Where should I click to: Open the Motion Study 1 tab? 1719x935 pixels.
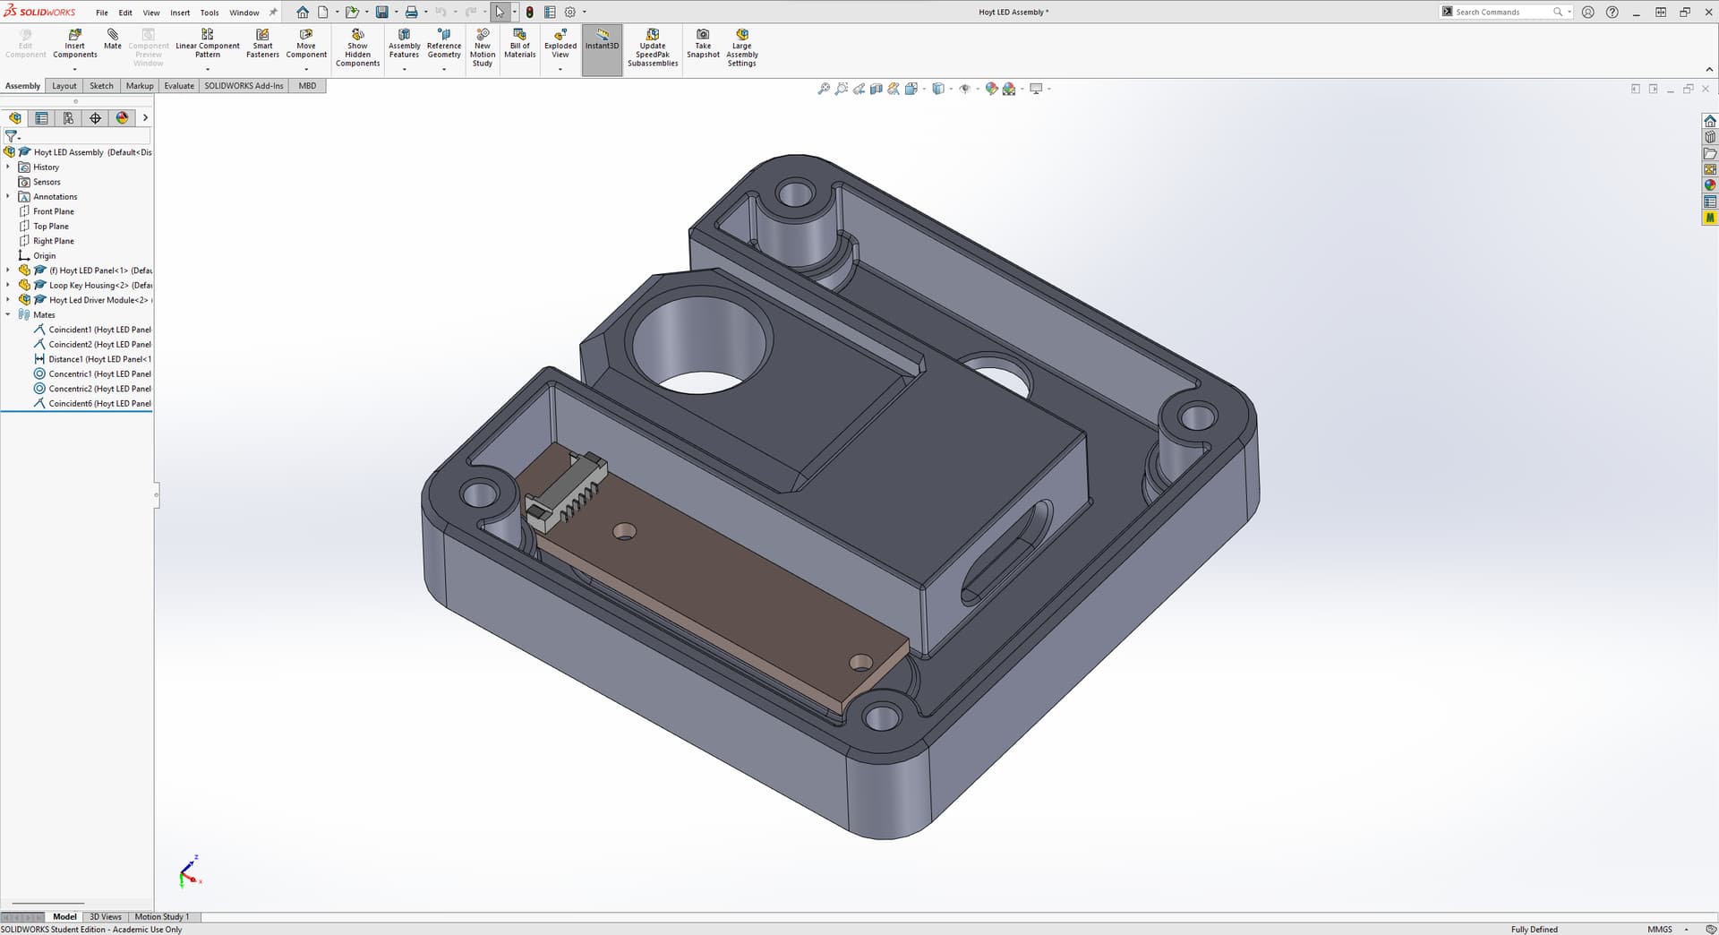point(161,916)
